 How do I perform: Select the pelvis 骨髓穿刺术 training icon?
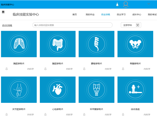135,44
